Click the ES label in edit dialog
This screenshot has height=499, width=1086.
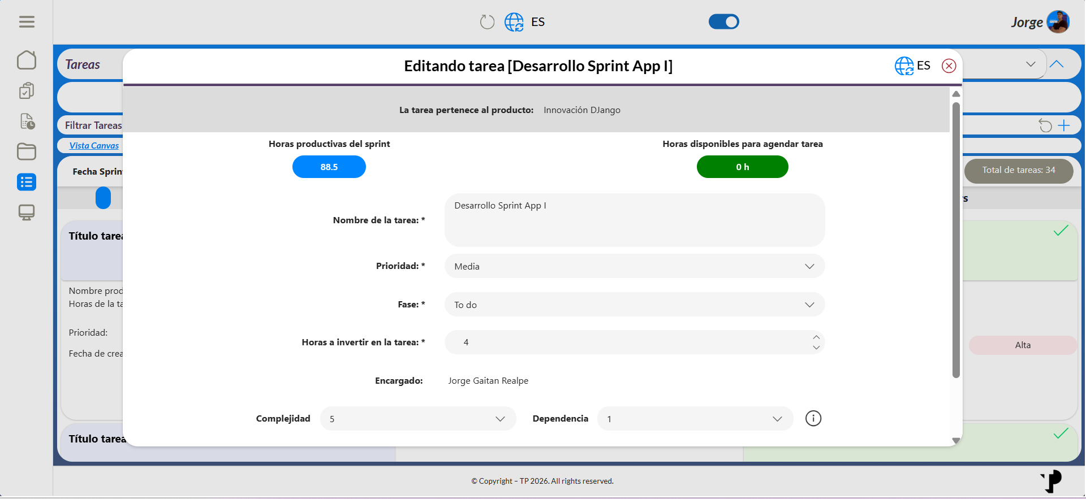pyautogui.click(x=924, y=66)
